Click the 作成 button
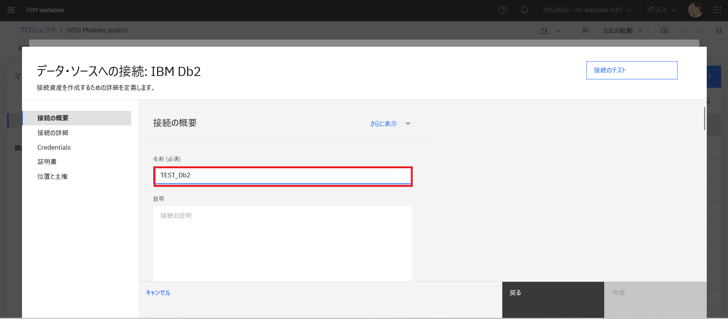The height and width of the screenshot is (319, 728). tap(656, 300)
